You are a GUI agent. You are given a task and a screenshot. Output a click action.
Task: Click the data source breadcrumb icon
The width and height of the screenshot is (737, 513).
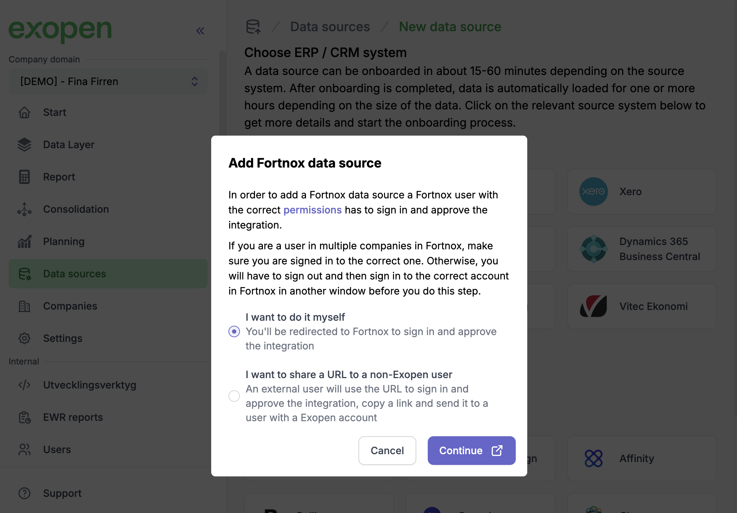pyautogui.click(x=253, y=27)
